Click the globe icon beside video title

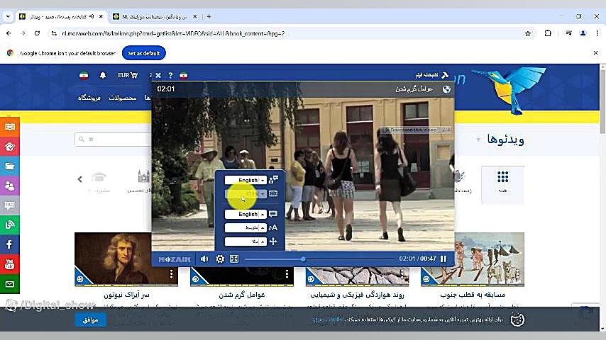point(446,89)
